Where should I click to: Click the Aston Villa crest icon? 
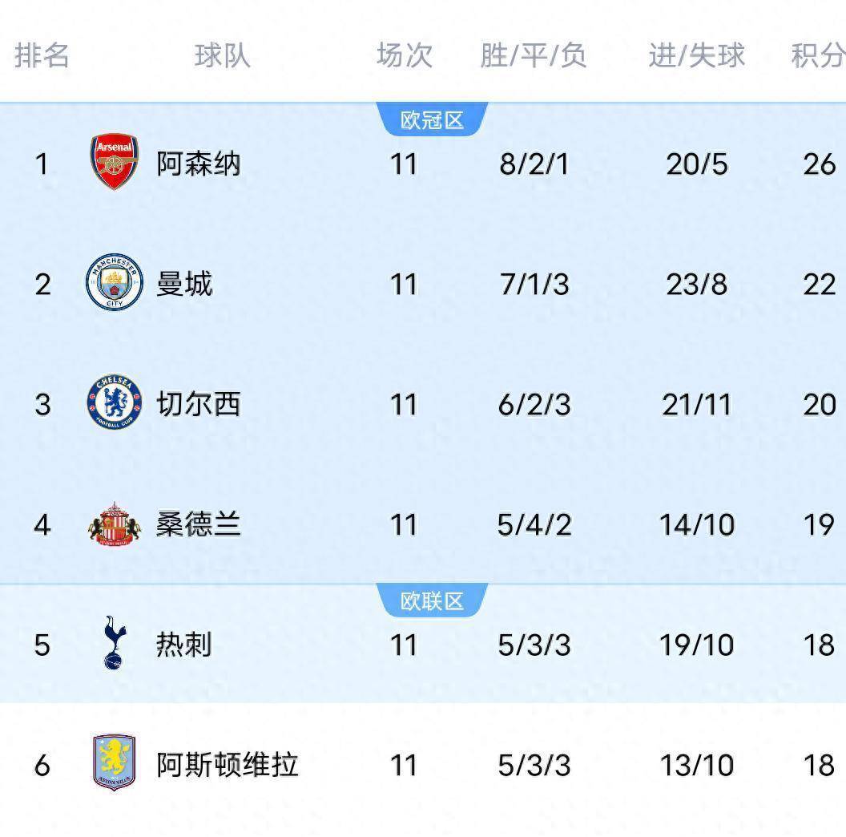click(x=115, y=762)
